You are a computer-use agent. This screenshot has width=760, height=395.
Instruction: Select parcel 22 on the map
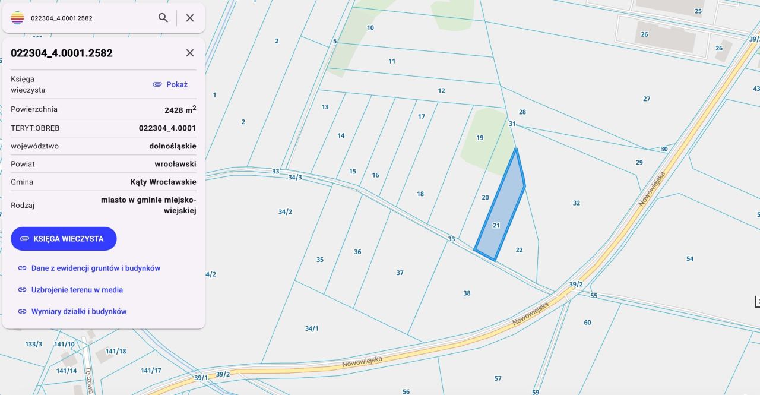click(519, 250)
